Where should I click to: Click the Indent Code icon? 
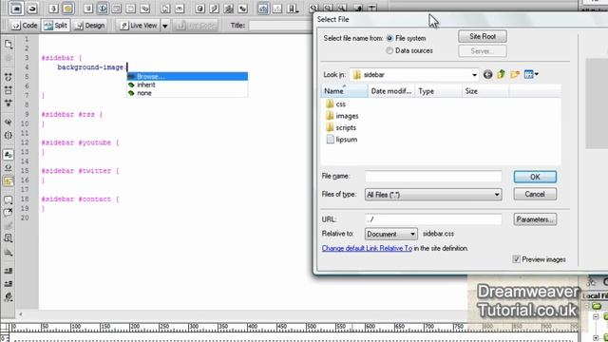pyautogui.click(x=9, y=271)
